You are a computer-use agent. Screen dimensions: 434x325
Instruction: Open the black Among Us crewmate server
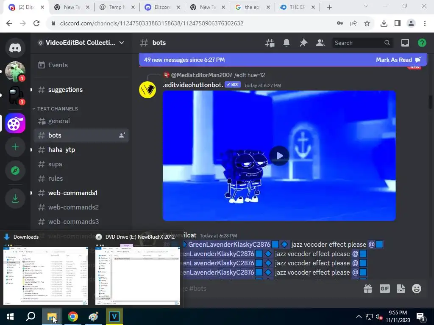coord(15,95)
